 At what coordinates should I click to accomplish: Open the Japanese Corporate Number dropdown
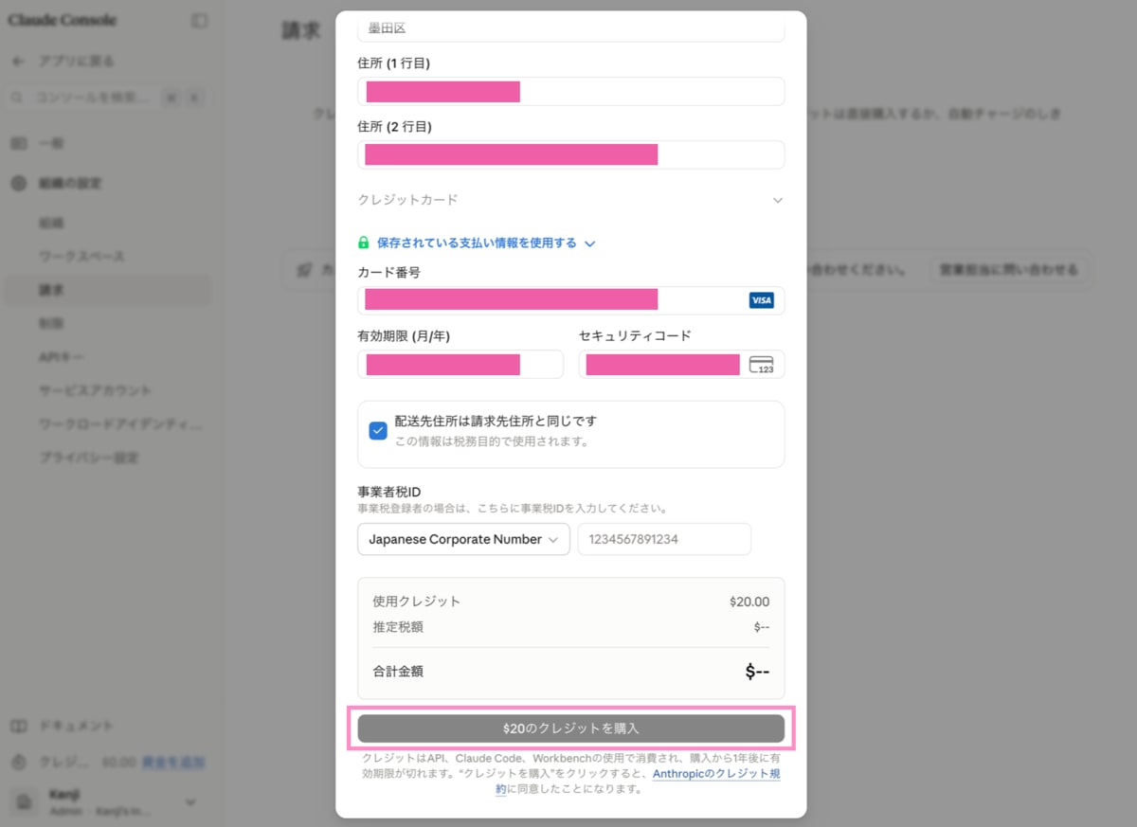[x=463, y=539]
